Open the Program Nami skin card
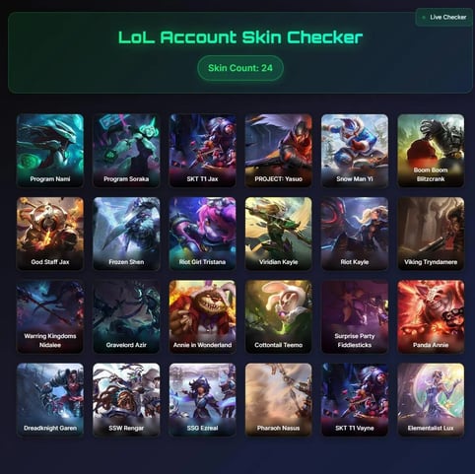The image size is (475, 474). pos(50,151)
